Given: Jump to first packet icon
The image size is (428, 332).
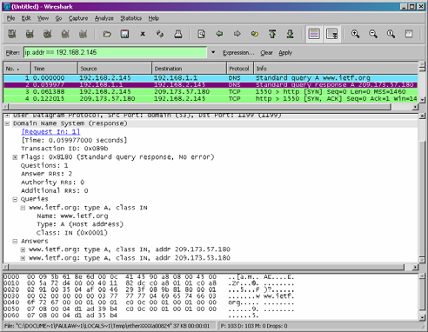Looking at the screenshot, I should click(272, 34).
